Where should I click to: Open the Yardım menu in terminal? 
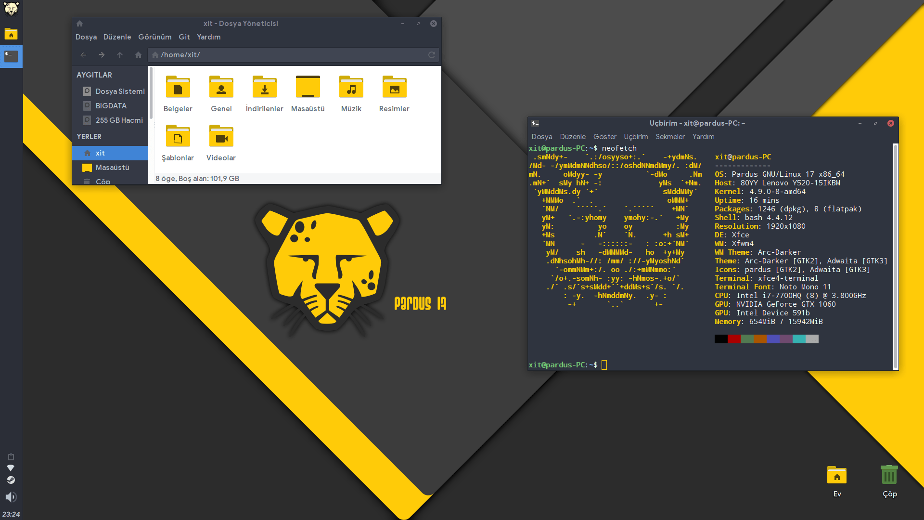(703, 137)
